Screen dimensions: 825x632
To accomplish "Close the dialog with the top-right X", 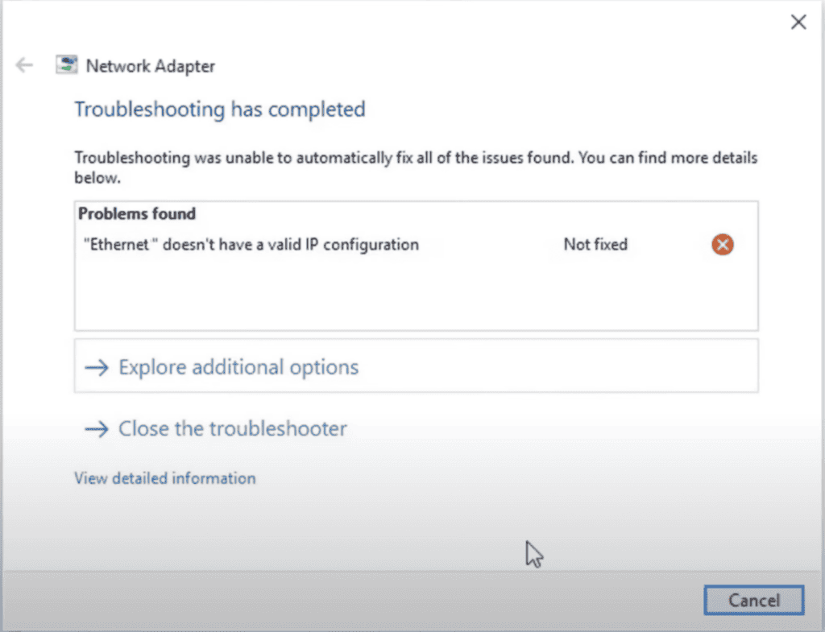I will (x=798, y=23).
